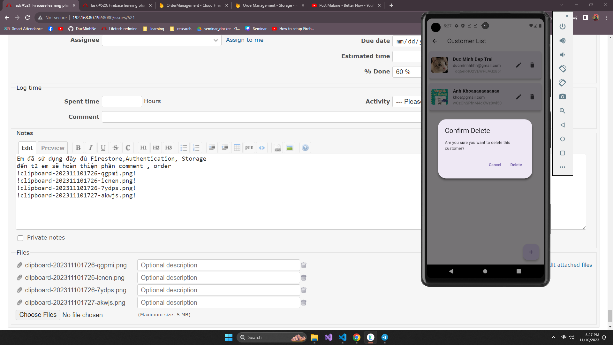
Task: Click the insert image toolbar icon
Action: coord(290,148)
